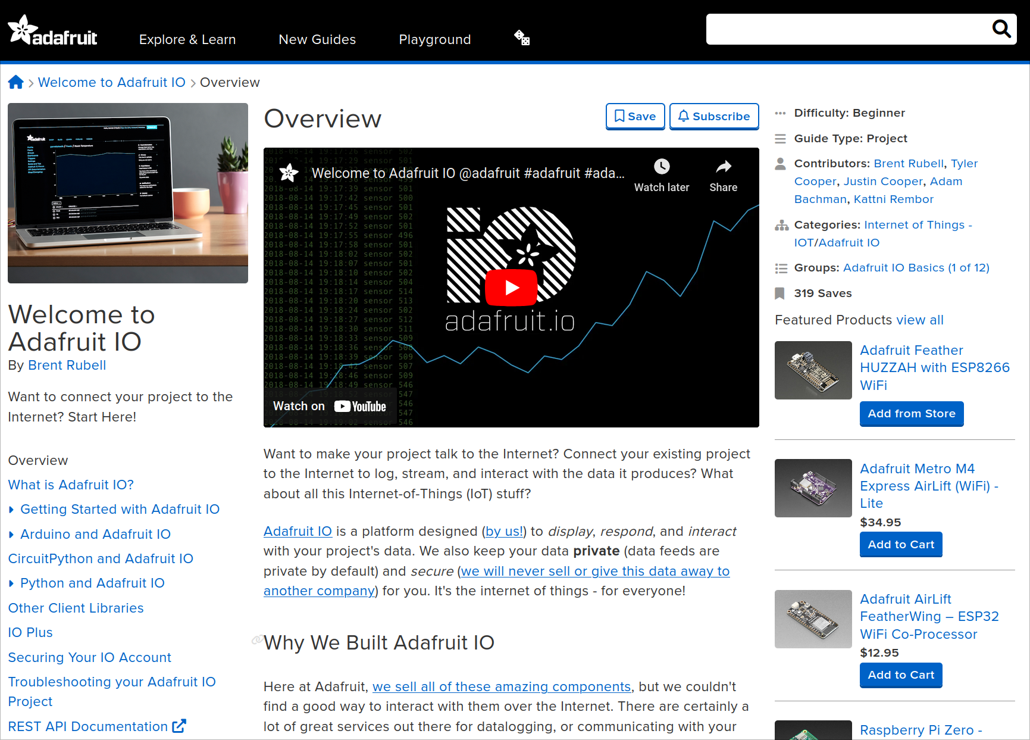Image resolution: width=1030 pixels, height=740 pixels.
Task: Click the Difficulty dots icon
Action: coord(780,113)
